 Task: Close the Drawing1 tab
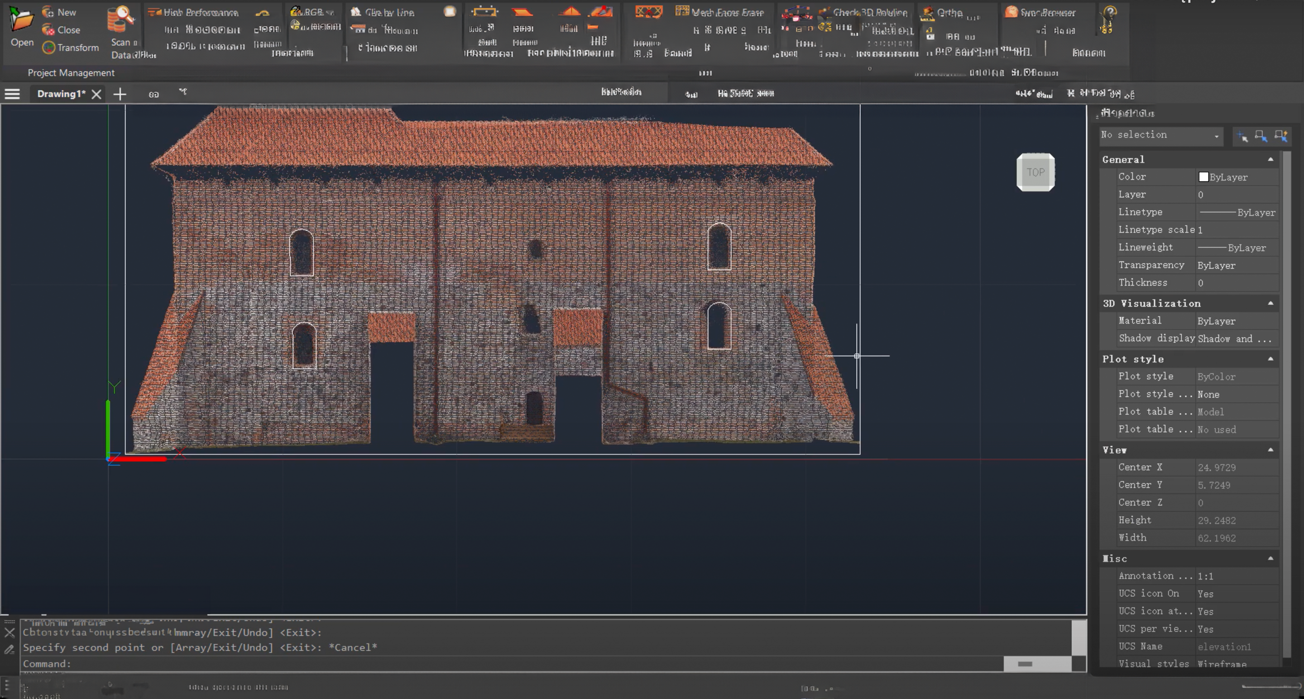(96, 94)
